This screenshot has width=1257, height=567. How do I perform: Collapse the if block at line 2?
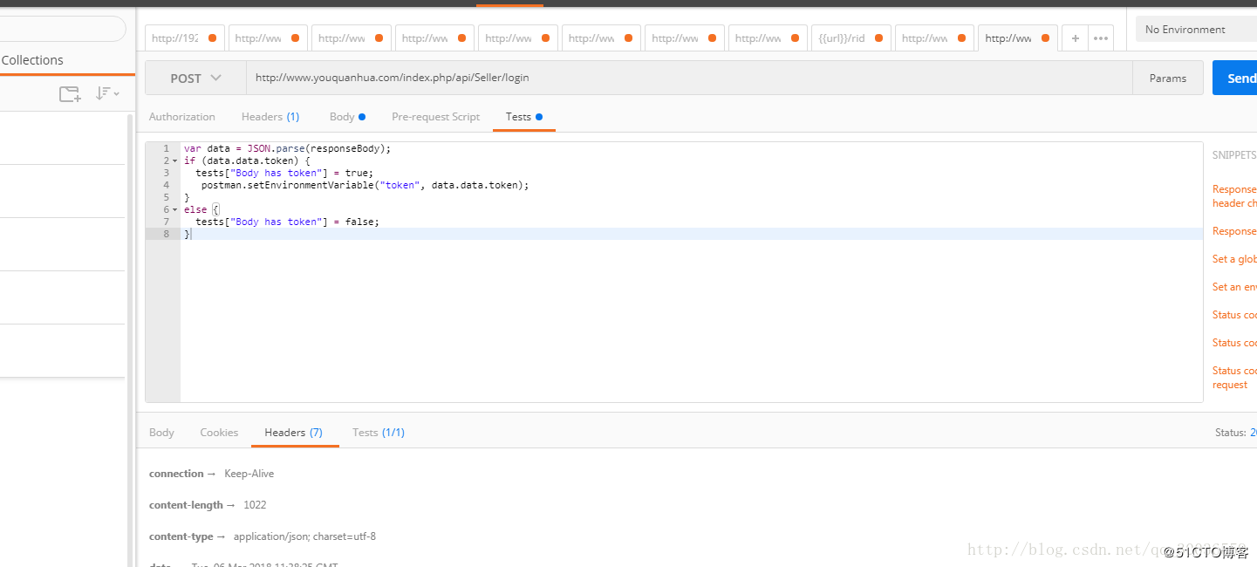click(174, 161)
